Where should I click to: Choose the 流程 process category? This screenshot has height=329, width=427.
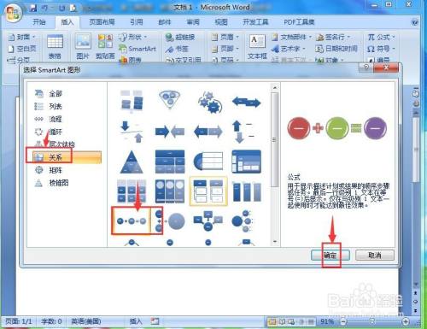click(x=56, y=119)
